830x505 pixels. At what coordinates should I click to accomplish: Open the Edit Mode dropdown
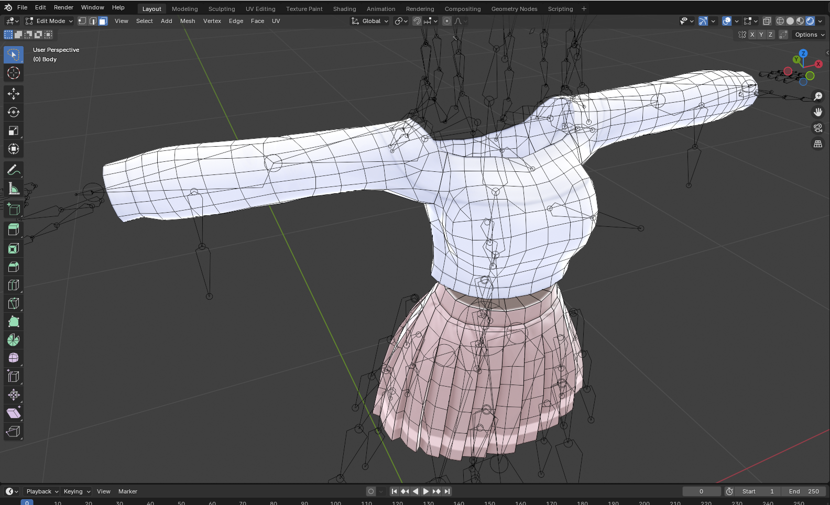pyautogui.click(x=50, y=21)
